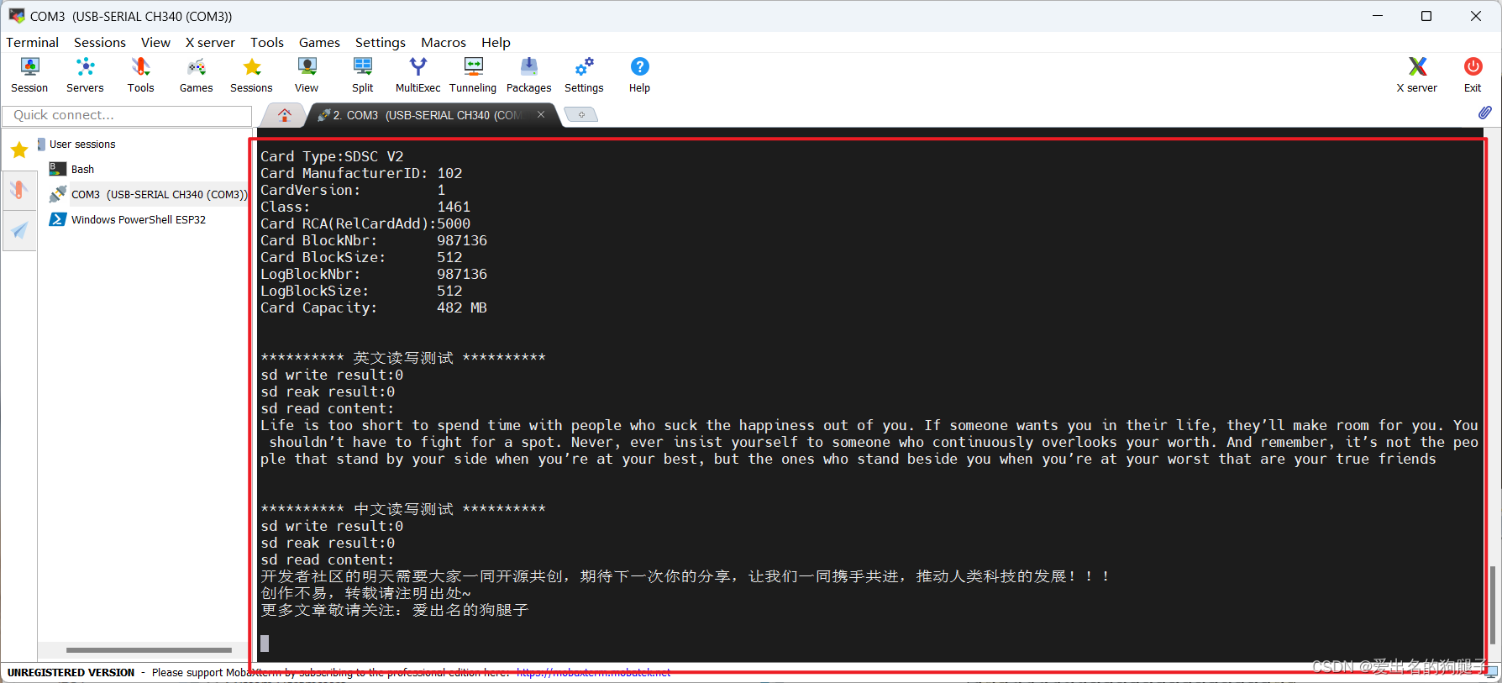This screenshot has width=1502, height=683.
Task: Open the Tools menu
Action: point(267,42)
